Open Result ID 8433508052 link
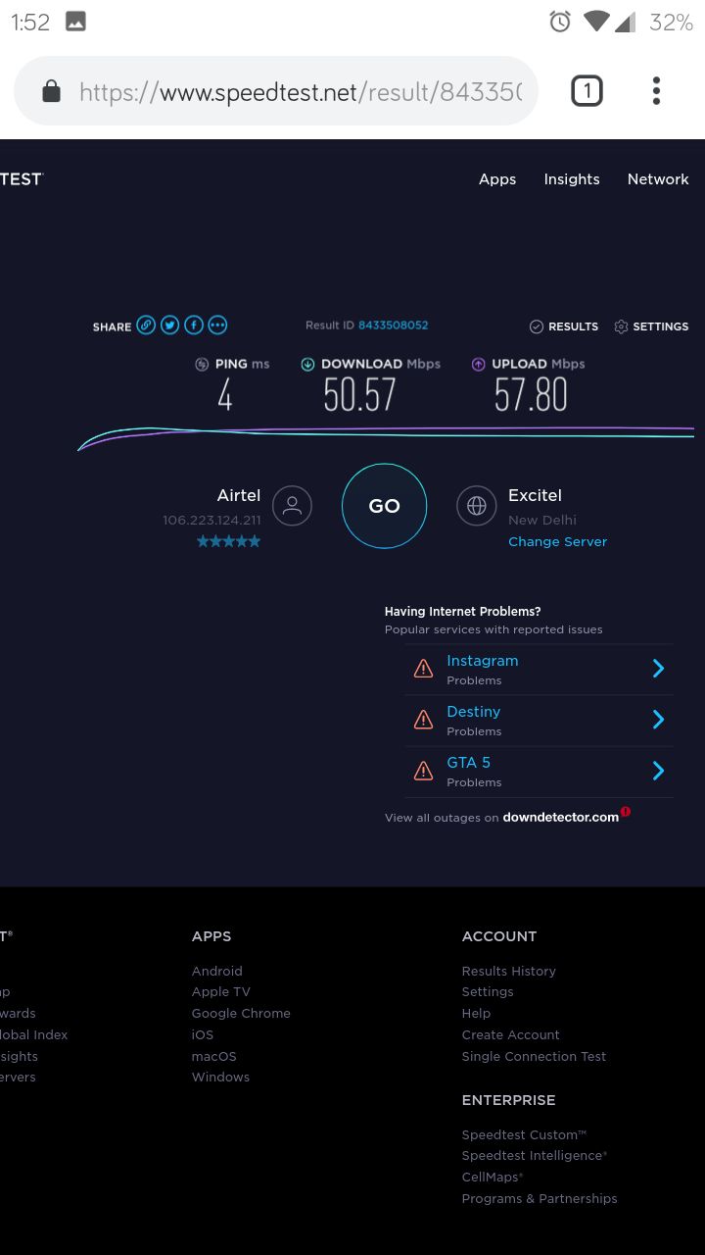705x1255 pixels. [x=394, y=326]
